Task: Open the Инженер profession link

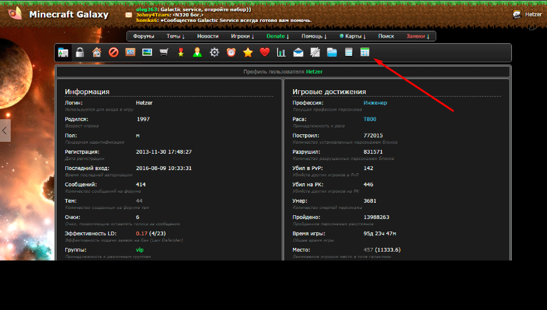Action: point(375,103)
